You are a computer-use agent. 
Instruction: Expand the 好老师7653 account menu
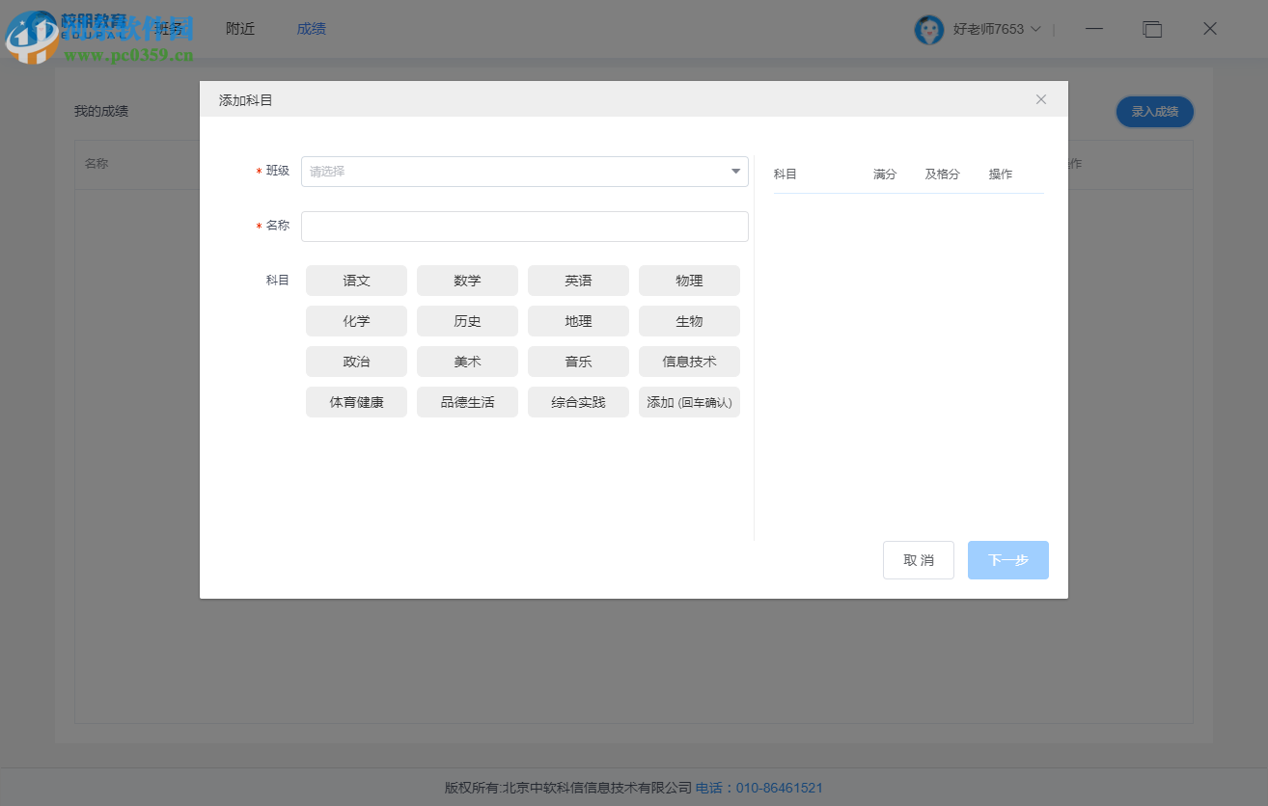click(997, 29)
